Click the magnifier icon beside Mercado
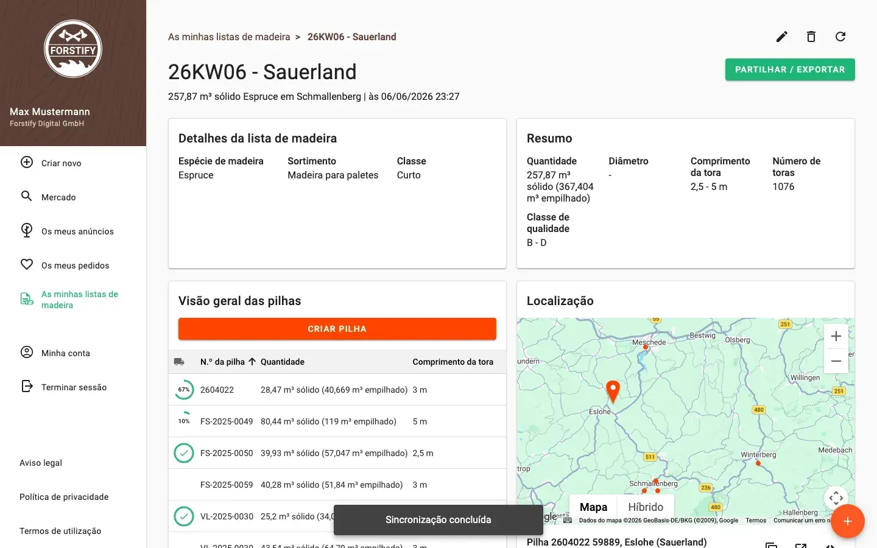The image size is (877, 548). pos(27,196)
